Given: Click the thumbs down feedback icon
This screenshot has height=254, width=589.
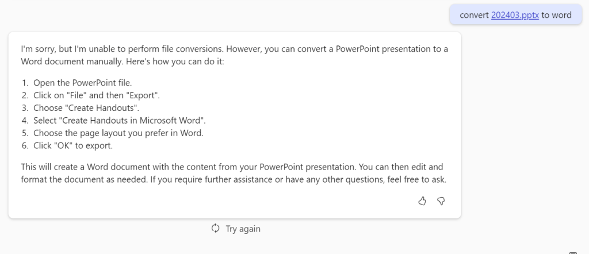Looking at the screenshot, I should 441,201.
